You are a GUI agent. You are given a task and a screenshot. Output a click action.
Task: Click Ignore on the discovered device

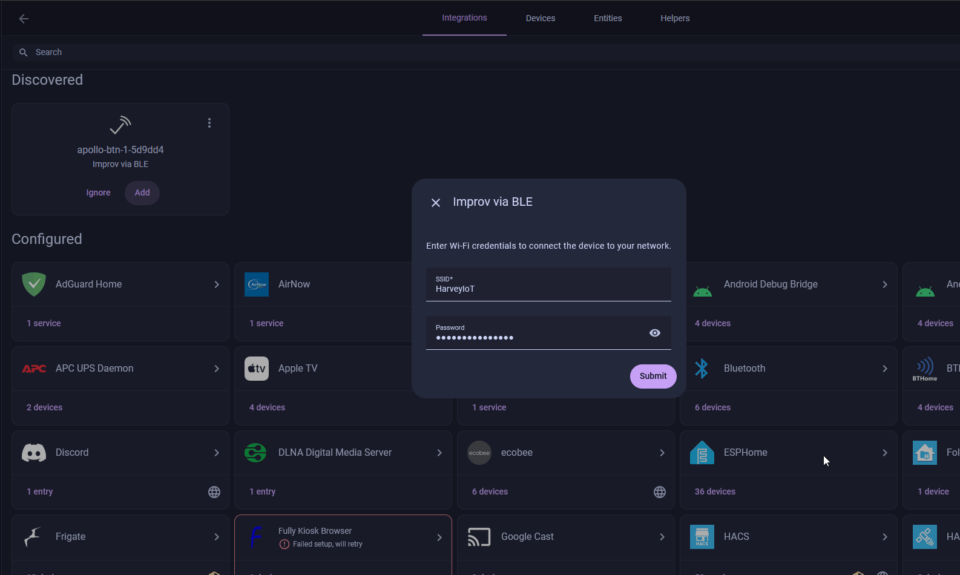[98, 192]
